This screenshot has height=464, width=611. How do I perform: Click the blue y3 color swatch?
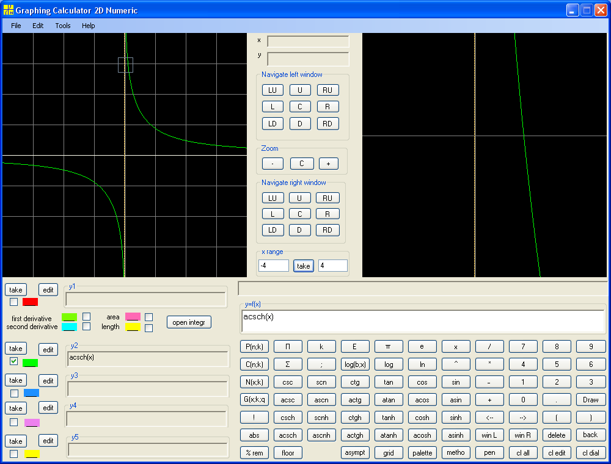31,393
